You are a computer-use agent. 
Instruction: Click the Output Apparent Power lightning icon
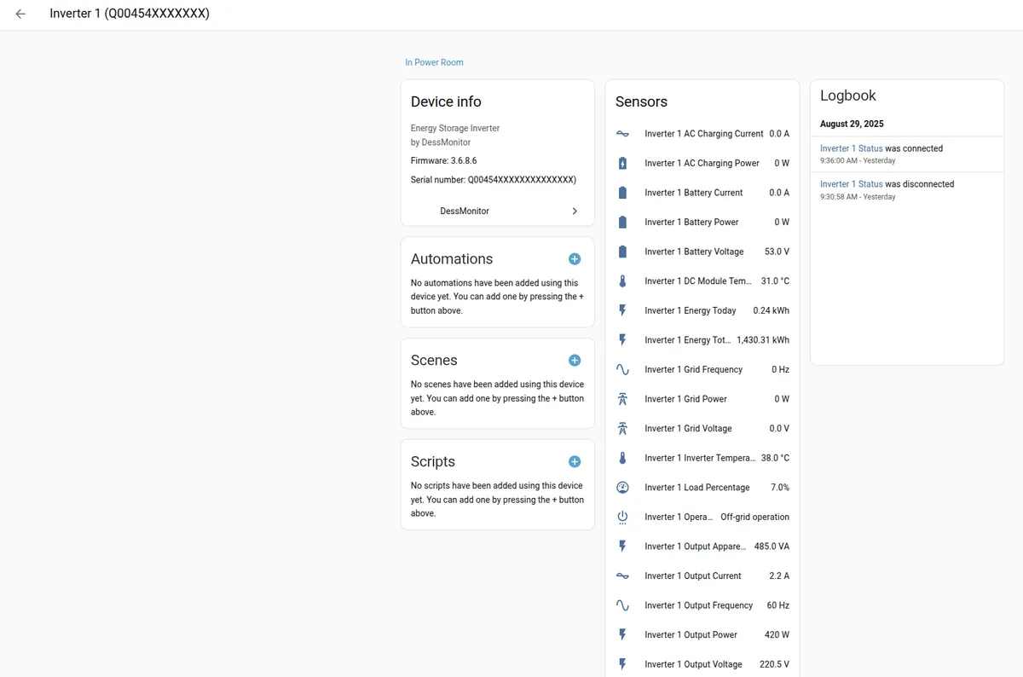(622, 546)
